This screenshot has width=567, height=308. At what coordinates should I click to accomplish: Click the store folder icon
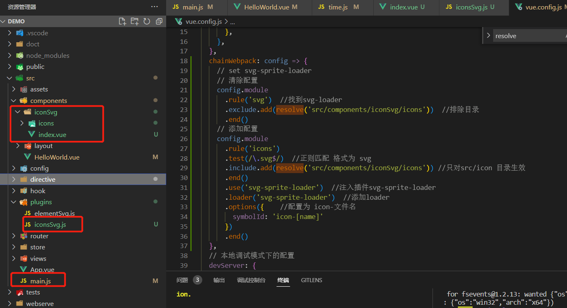23,247
